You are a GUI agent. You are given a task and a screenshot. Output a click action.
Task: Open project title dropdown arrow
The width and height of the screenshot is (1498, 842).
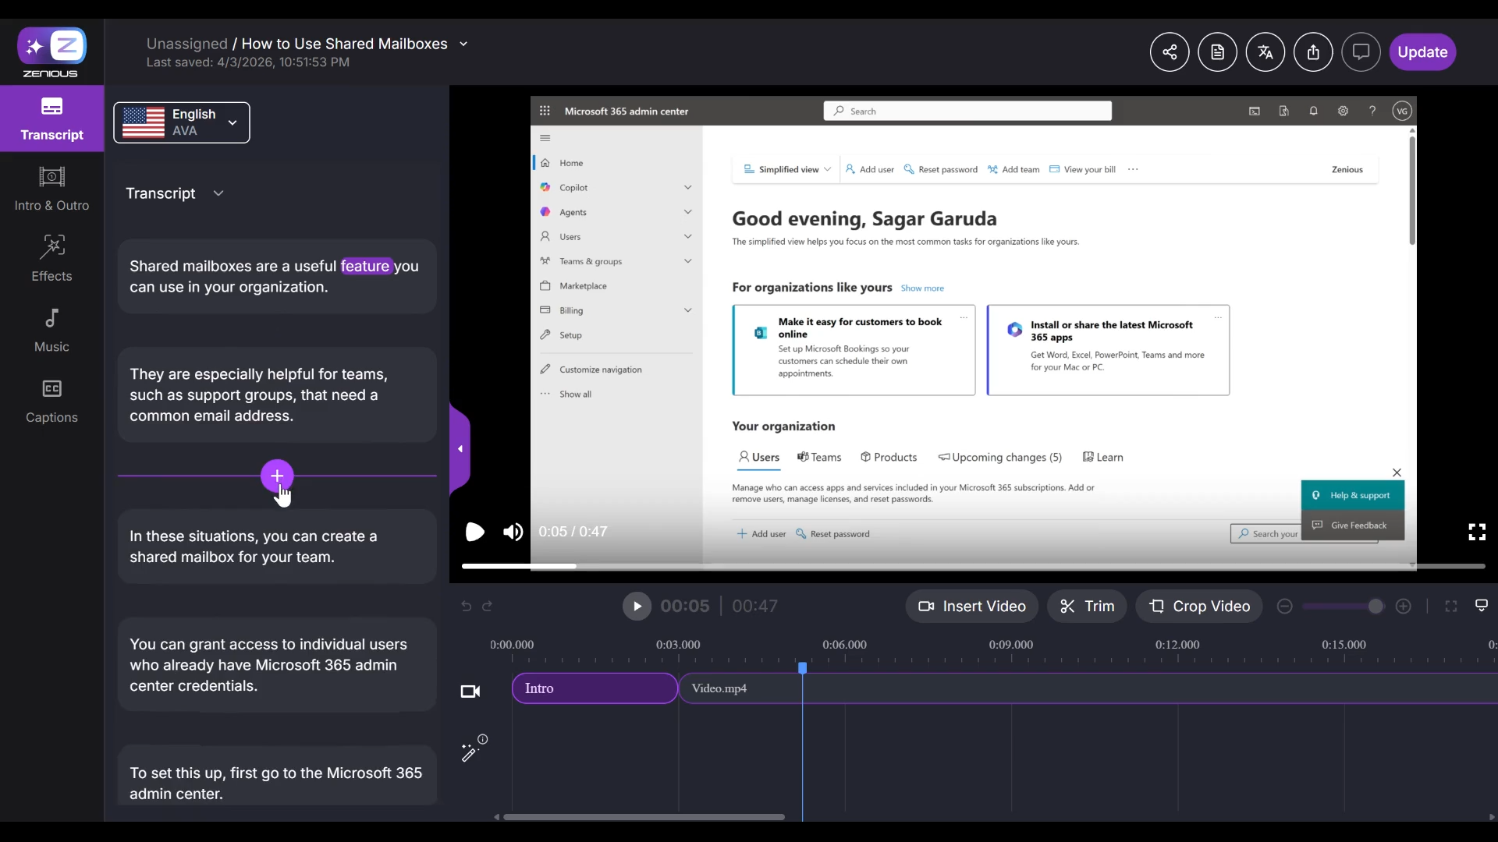tap(463, 44)
